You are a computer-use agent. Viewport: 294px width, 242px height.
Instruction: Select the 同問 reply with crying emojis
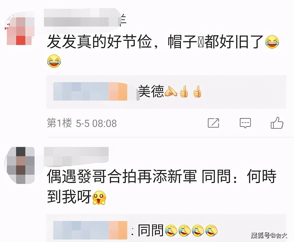coord(178,230)
